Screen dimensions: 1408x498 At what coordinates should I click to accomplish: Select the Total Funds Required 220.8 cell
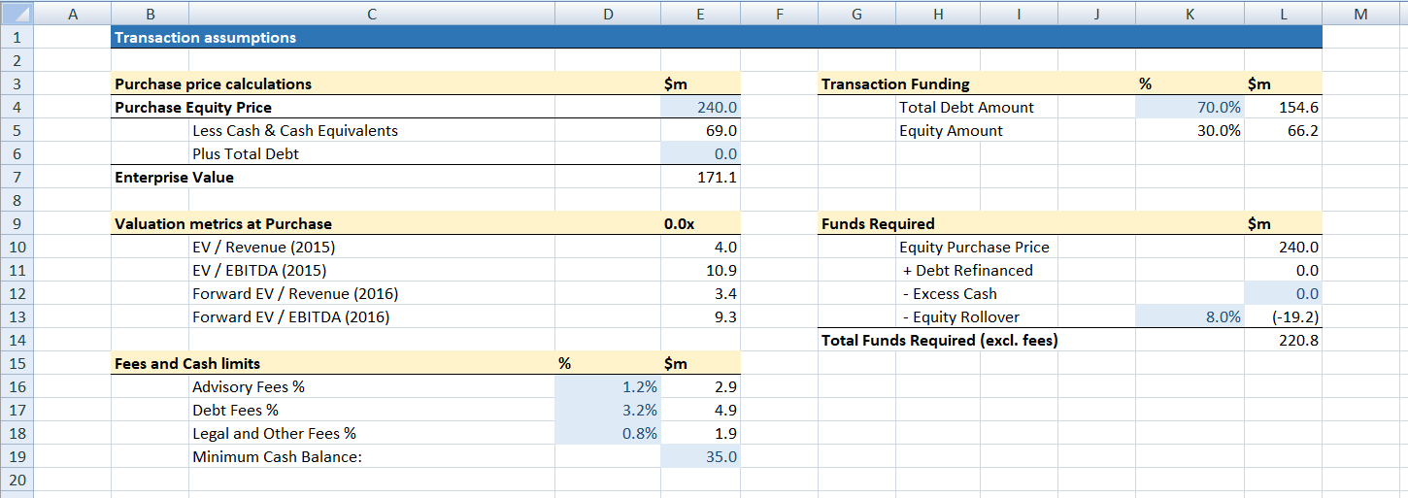(x=1283, y=341)
